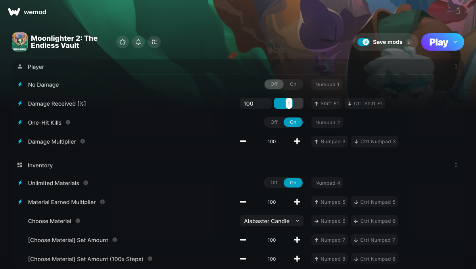This screenshot has width=476, height=269.
Task: Click the WeMod logo icon
Action: 14,12
